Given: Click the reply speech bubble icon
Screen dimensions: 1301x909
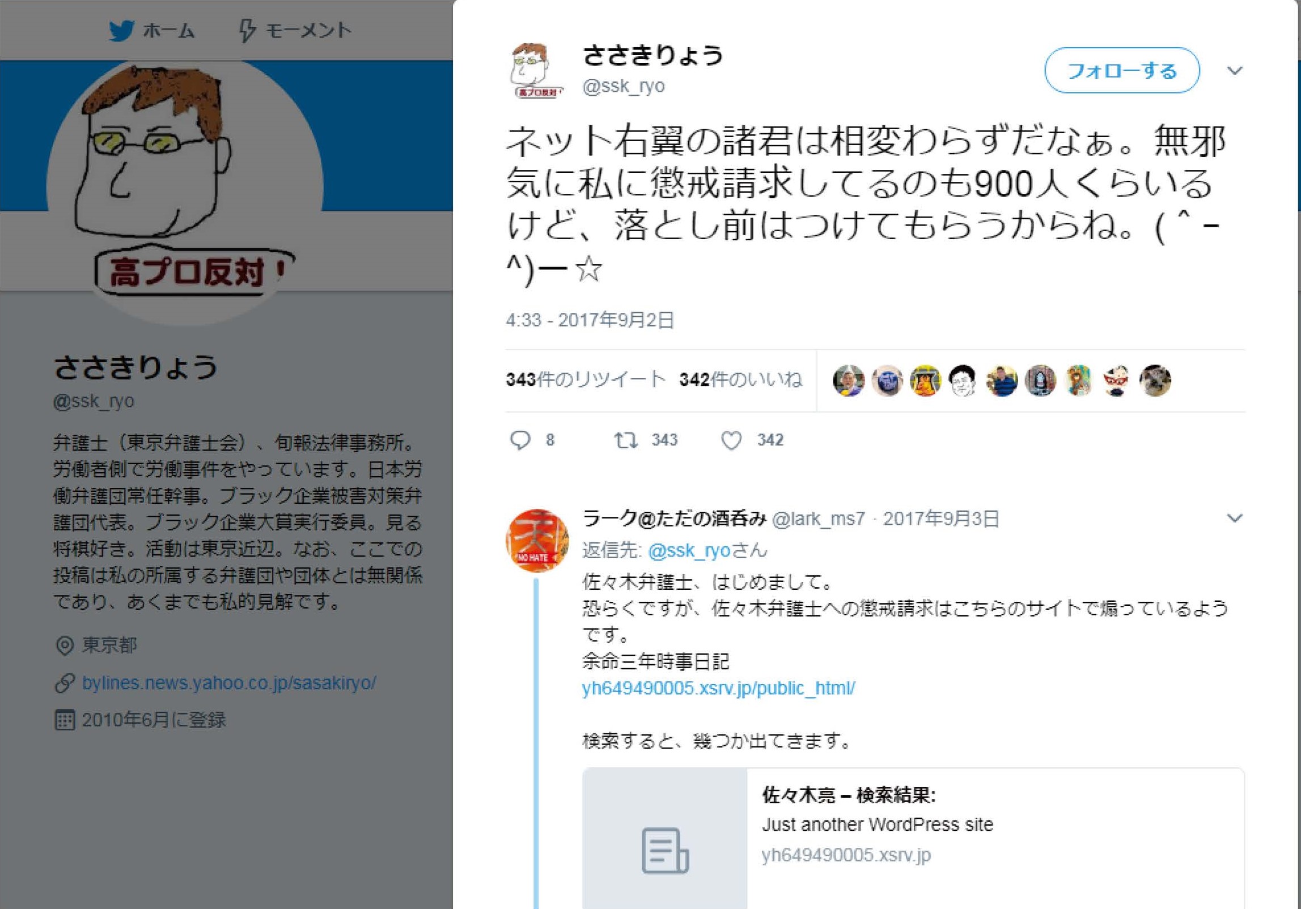Looking at the screenshot, I should click(x=520, y=440).
